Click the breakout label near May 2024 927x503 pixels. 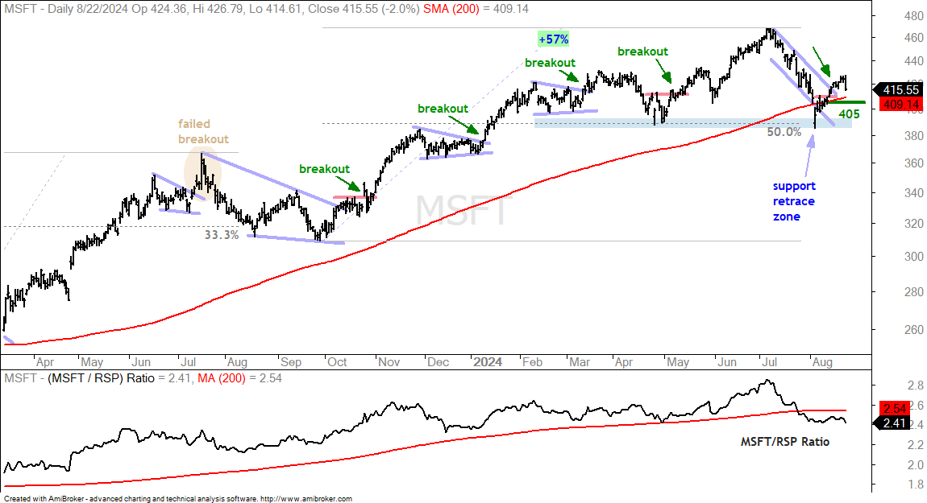point(642,52)
